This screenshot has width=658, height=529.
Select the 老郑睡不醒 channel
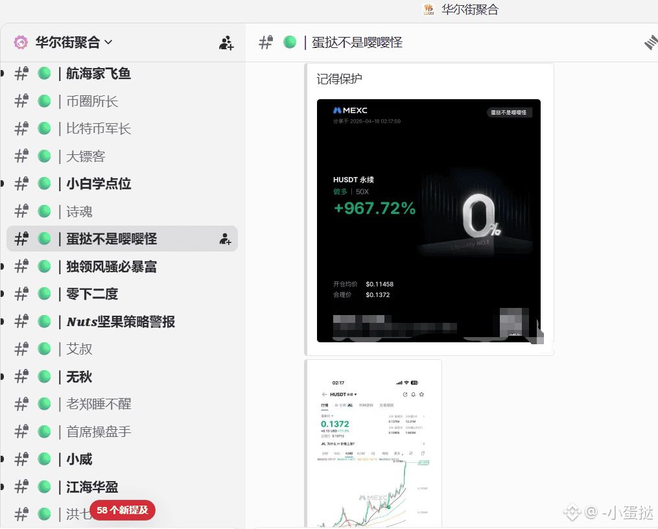pos(122,404)
